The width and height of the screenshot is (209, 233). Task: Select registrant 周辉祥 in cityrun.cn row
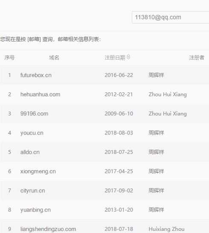(x=156, y=191)
